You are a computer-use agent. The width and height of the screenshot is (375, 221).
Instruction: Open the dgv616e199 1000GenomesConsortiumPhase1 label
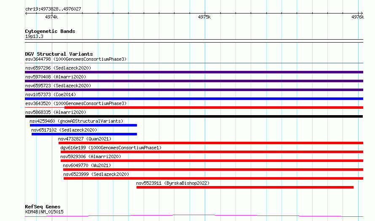(111, 148)
